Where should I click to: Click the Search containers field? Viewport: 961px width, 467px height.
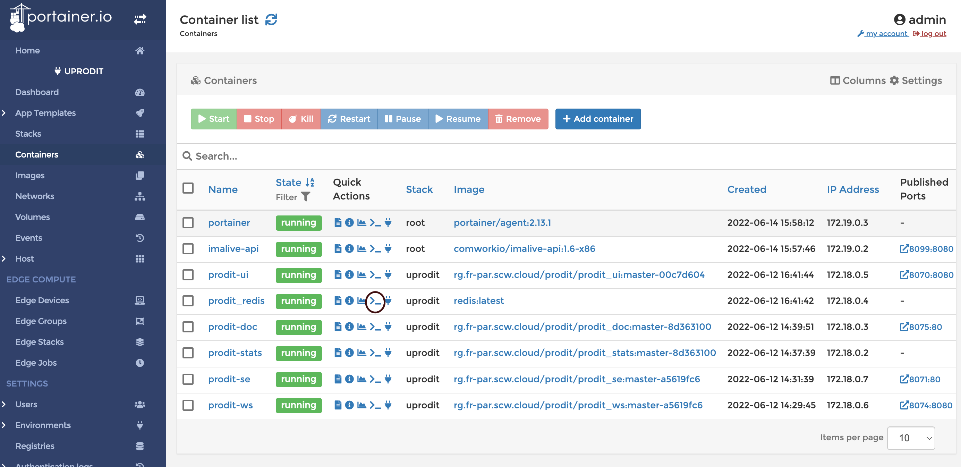[566, 156]
